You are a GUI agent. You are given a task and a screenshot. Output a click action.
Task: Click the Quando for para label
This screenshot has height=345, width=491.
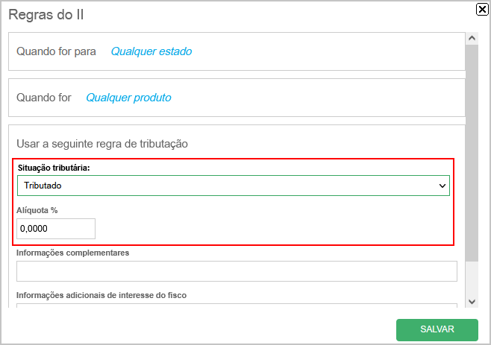pyautogui.click(x=56, y=51)
